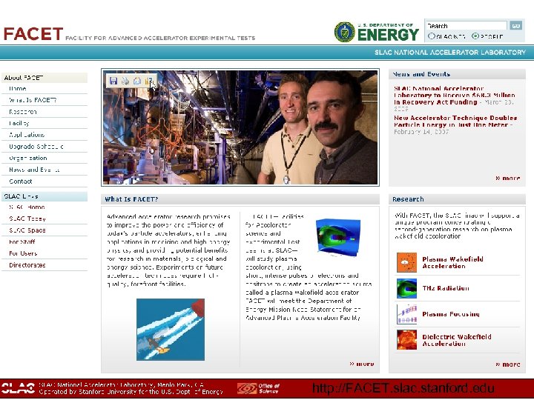Click the save image floppy disk icon

tap(113, 81)
